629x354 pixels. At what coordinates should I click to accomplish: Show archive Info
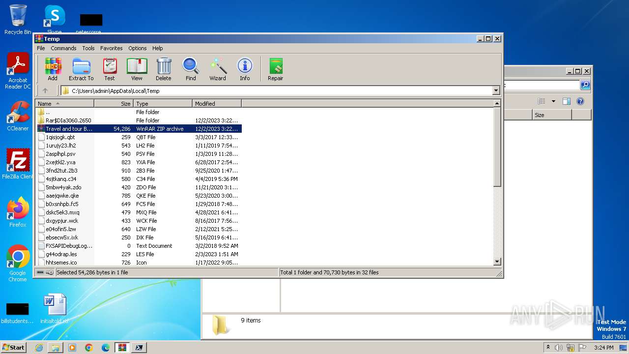[245, 69]
